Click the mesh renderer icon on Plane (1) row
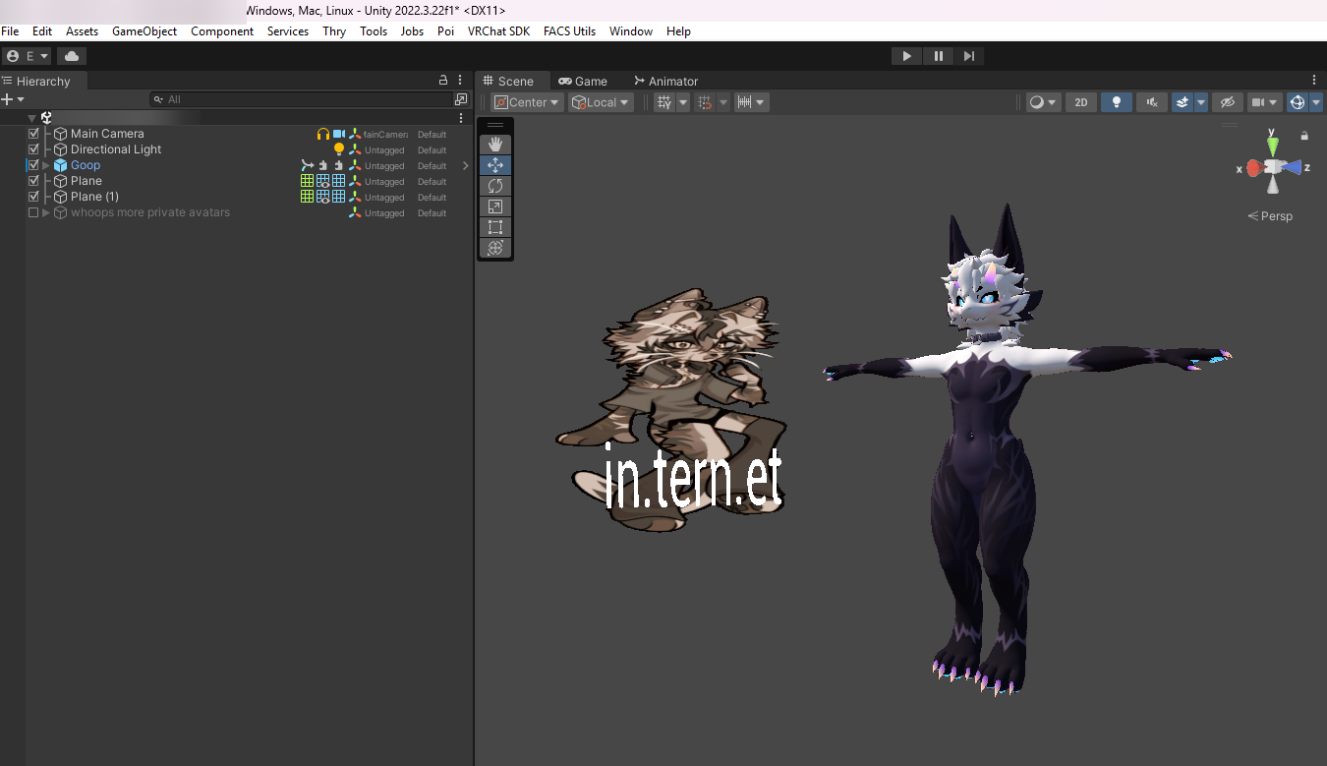This screenshot has height=766, width=1327. coord(323,197)
